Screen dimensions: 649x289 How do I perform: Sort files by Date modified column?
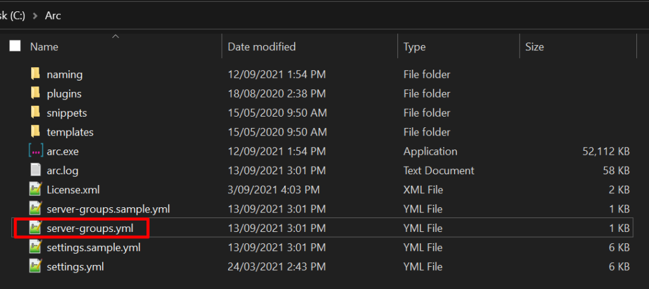(x=262, y=46)
